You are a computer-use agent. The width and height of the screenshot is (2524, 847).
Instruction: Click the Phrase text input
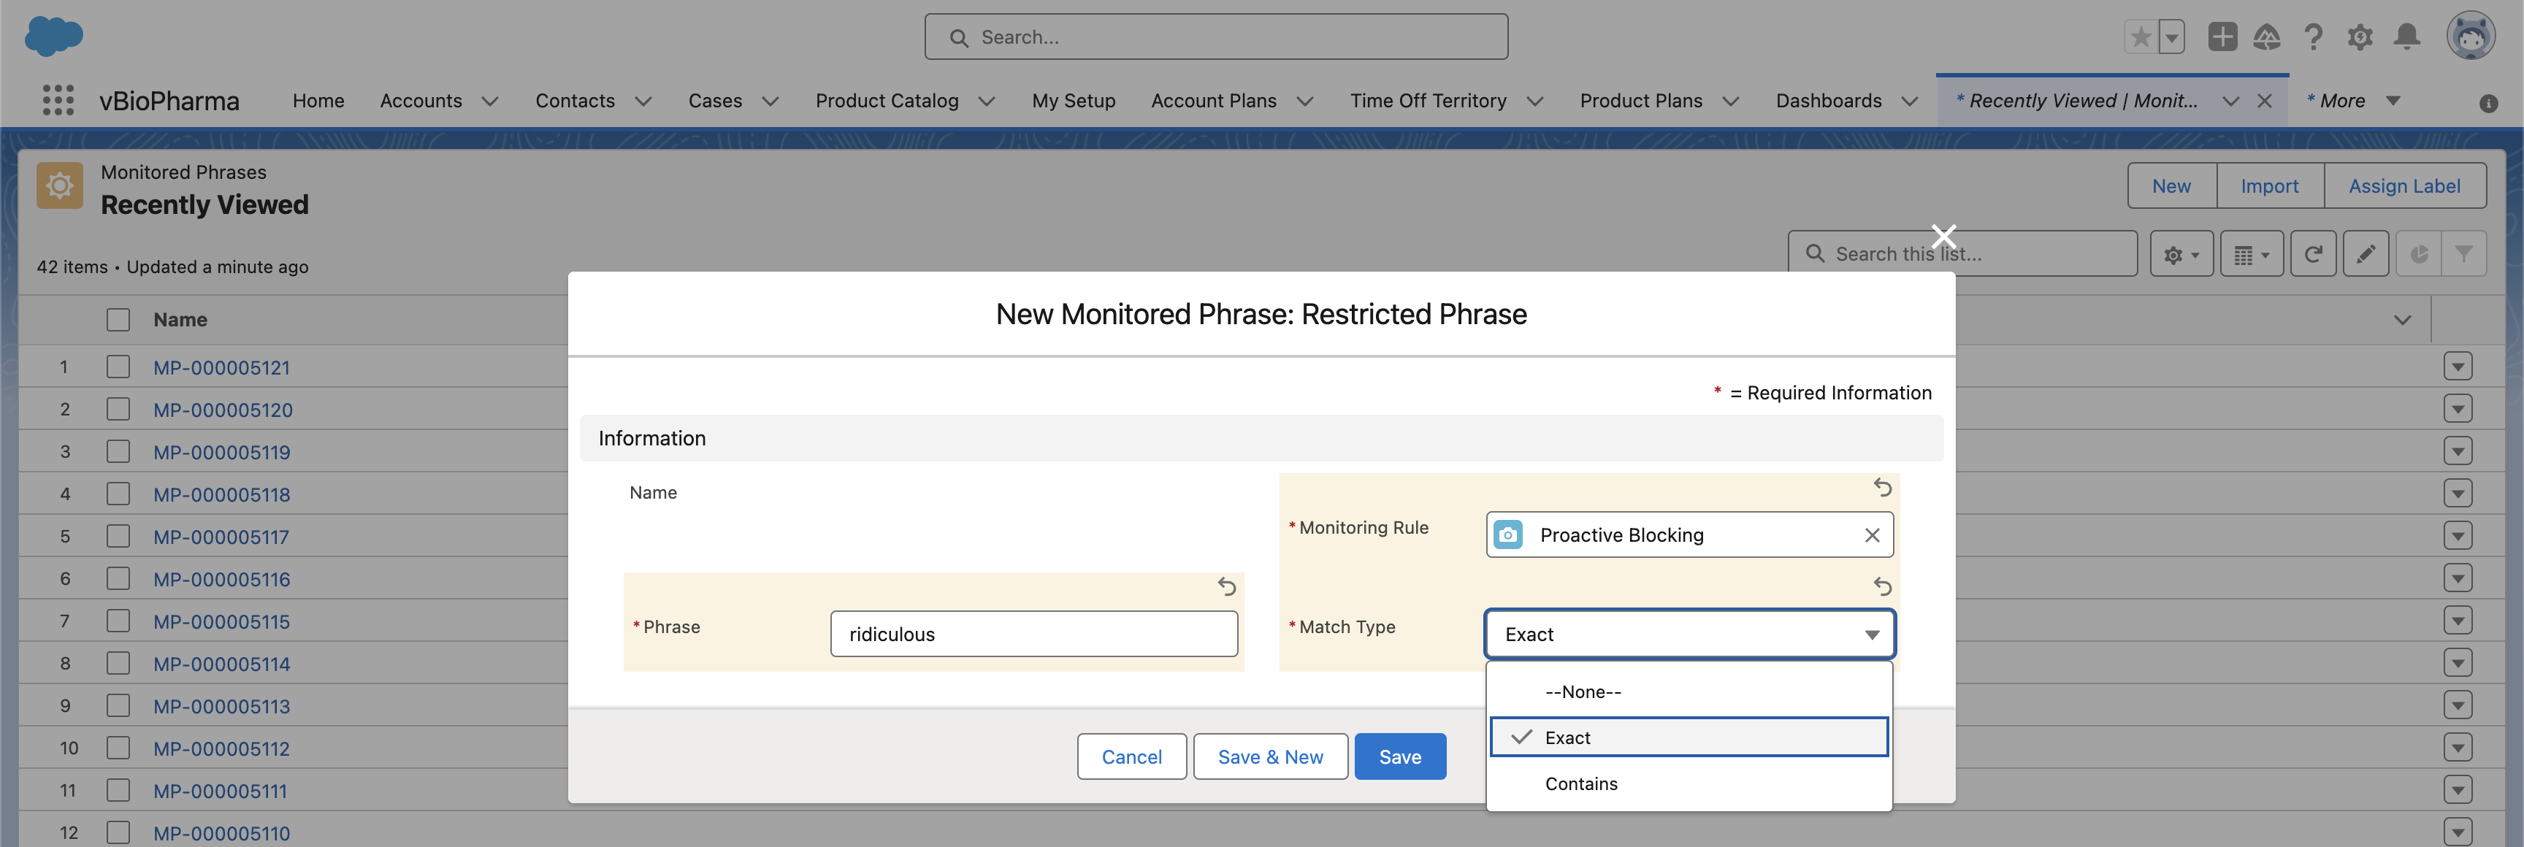1033,635
